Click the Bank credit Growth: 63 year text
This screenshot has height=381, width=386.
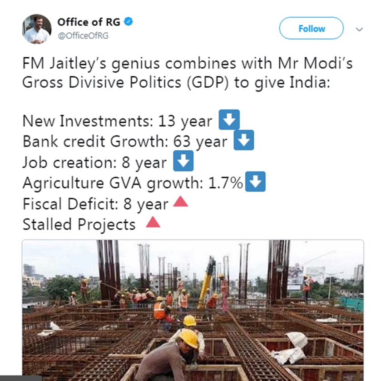click(x=124, y=142)
